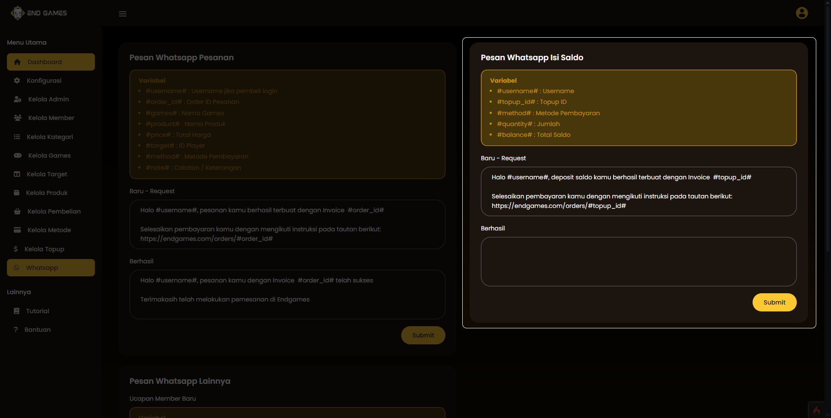
Task: Select Kelola Metode label
Action: (49, 230)
